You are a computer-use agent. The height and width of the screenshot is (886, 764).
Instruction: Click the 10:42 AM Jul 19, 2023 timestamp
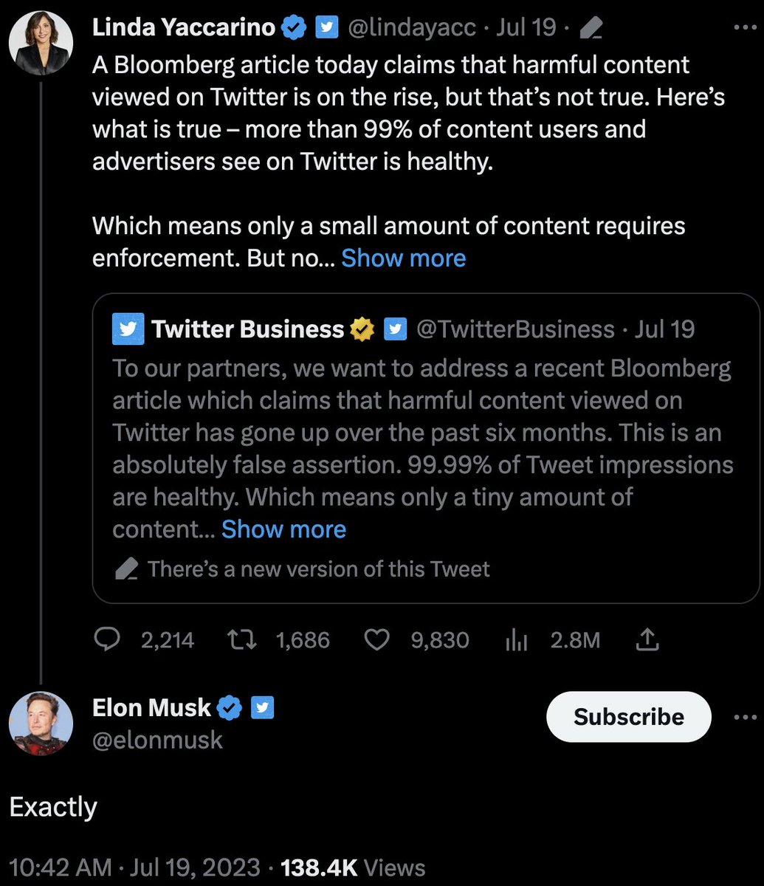(x=134, y=867)
